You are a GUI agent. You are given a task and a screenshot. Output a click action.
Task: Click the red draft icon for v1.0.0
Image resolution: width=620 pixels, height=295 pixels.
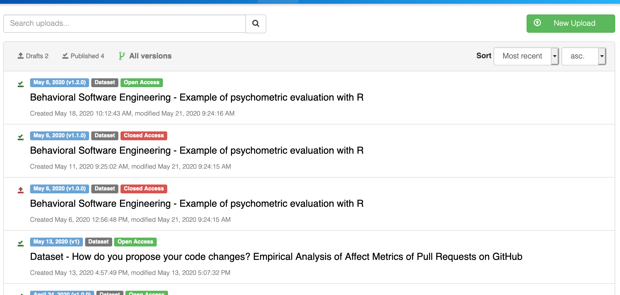click(x=21, y=190)
